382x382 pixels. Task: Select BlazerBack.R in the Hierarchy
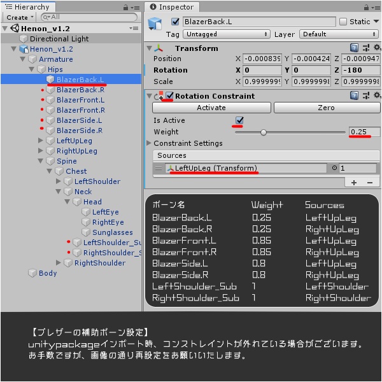(x=81, y=90)
